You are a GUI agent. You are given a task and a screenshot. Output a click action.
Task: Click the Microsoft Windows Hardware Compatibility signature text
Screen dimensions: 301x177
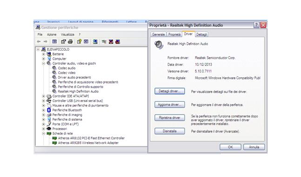coord(227,78)
